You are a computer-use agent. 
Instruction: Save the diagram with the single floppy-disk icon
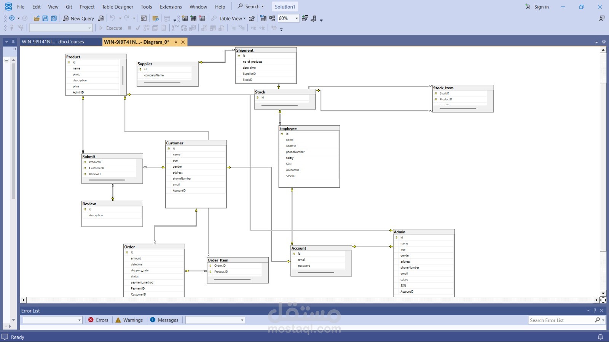click(x=45, y=18)
